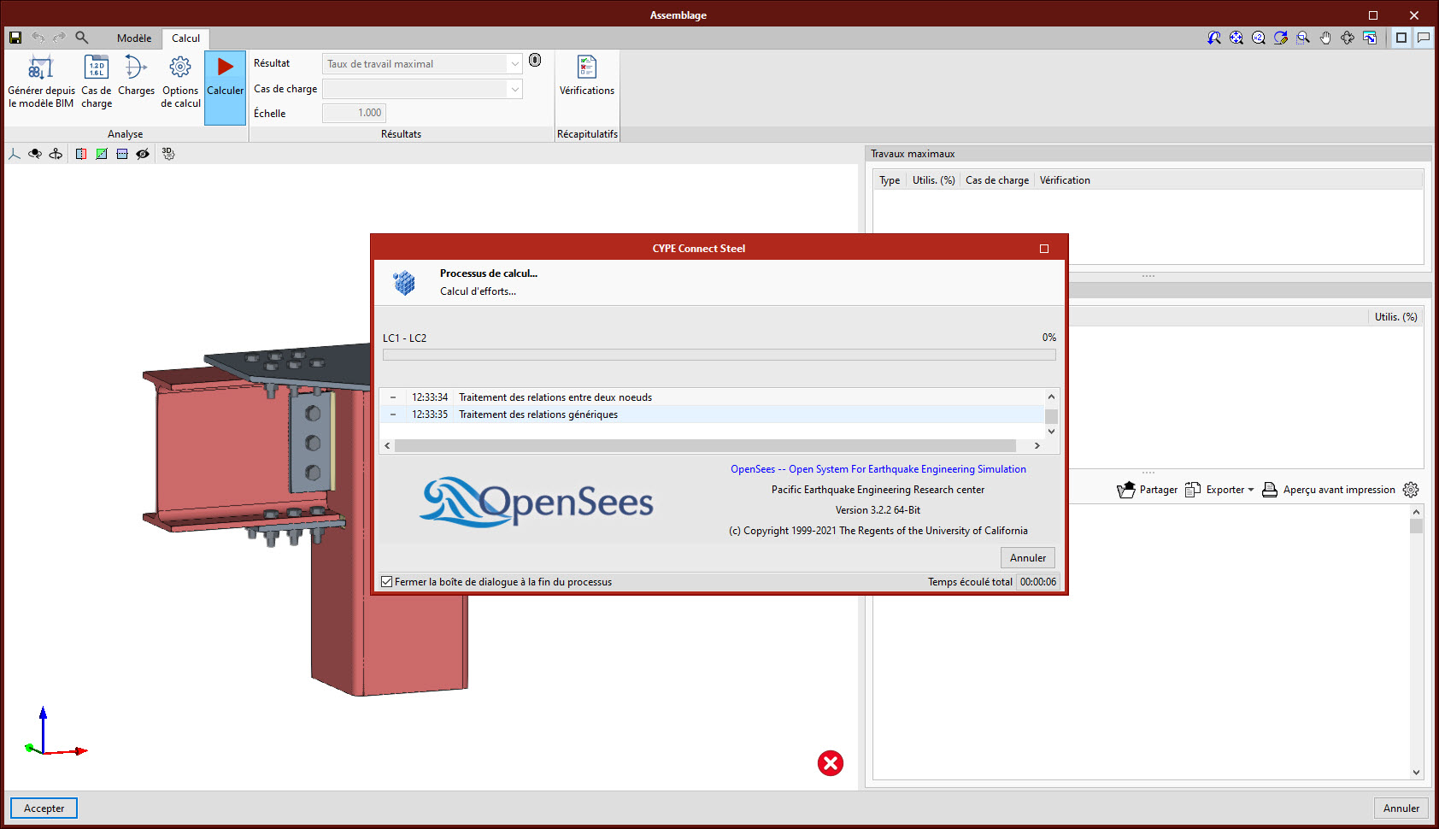
Task: Click the previous zoom view icon
Action: click(x=1214, y=38)
